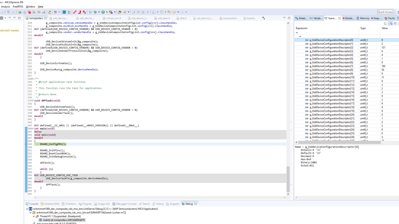Image resolution: width=399 pixels, height=224 pixels.
Task: Open the Analysis menu
Action: [5, 7]
